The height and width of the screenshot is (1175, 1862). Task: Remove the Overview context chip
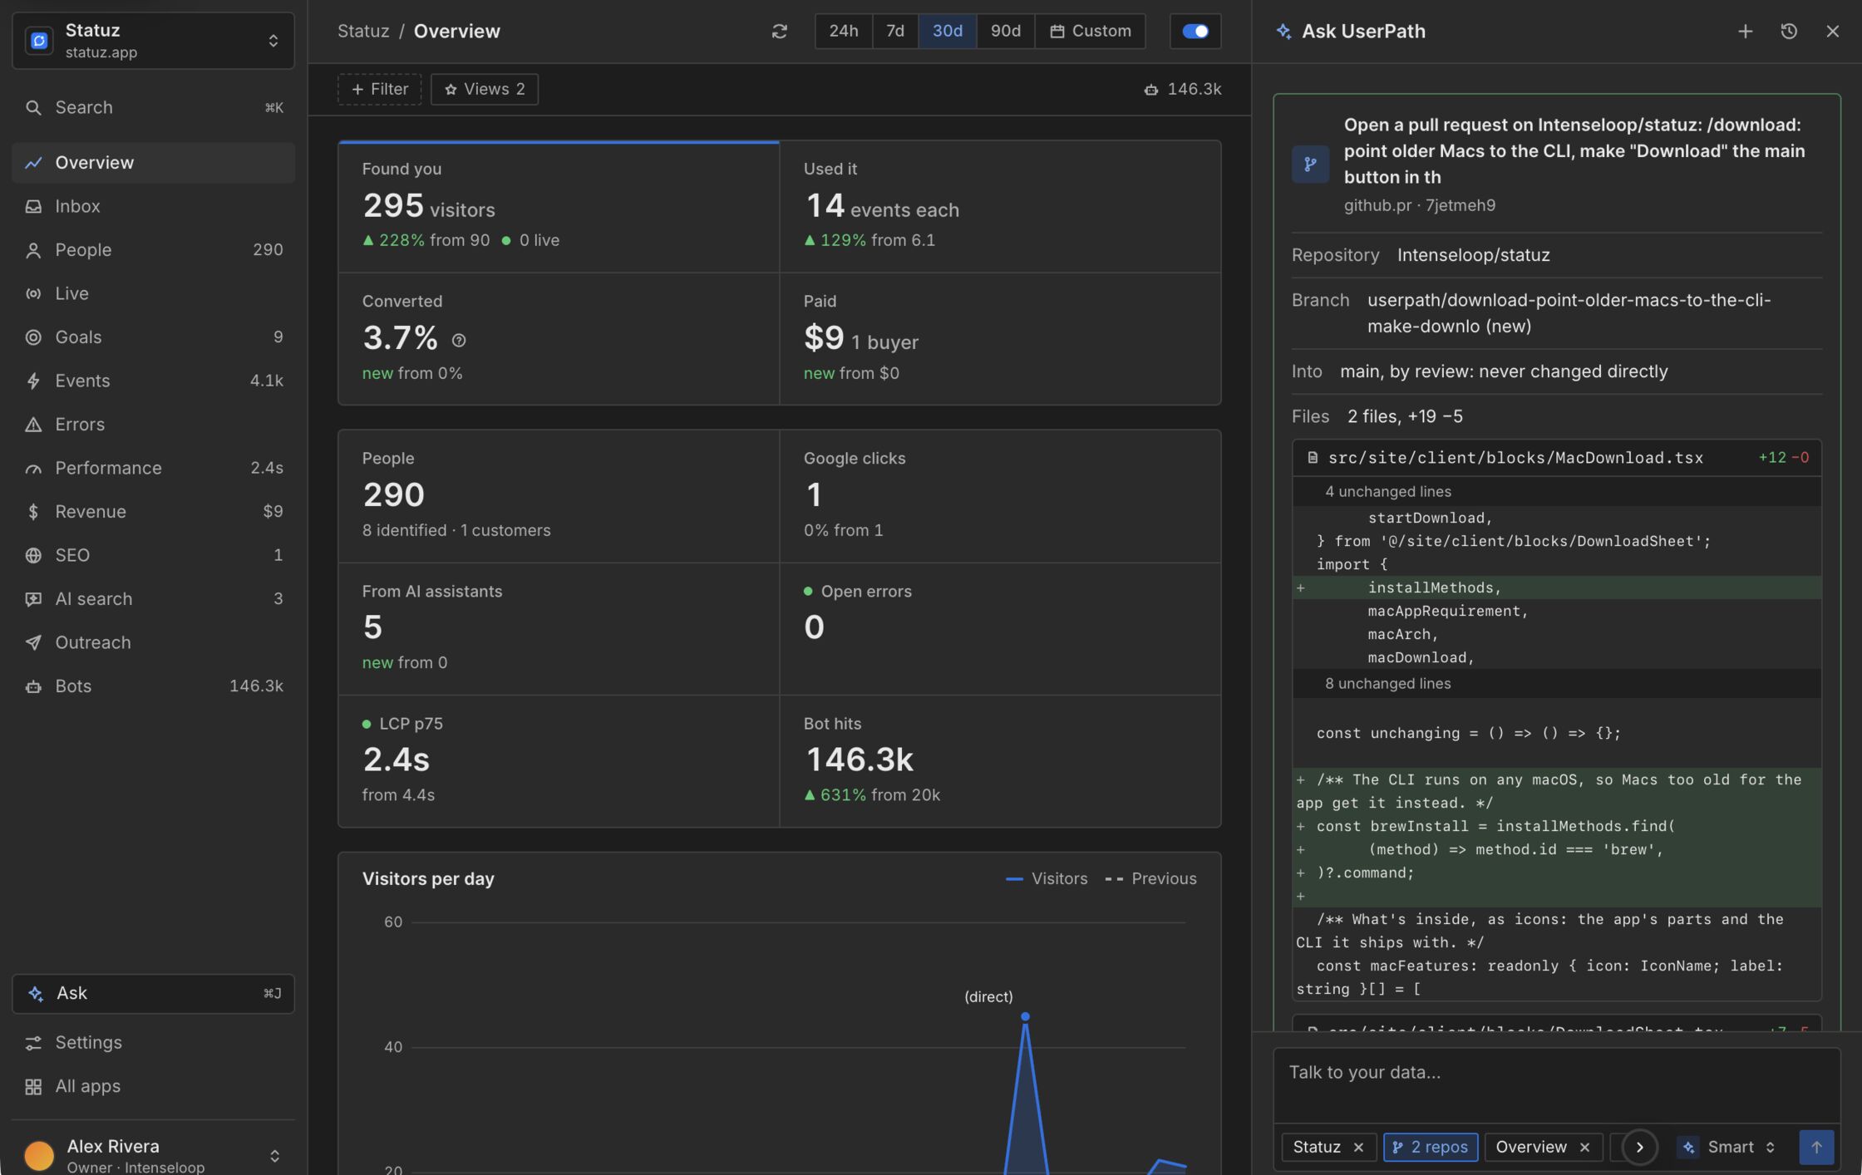pos(1584,1148)
